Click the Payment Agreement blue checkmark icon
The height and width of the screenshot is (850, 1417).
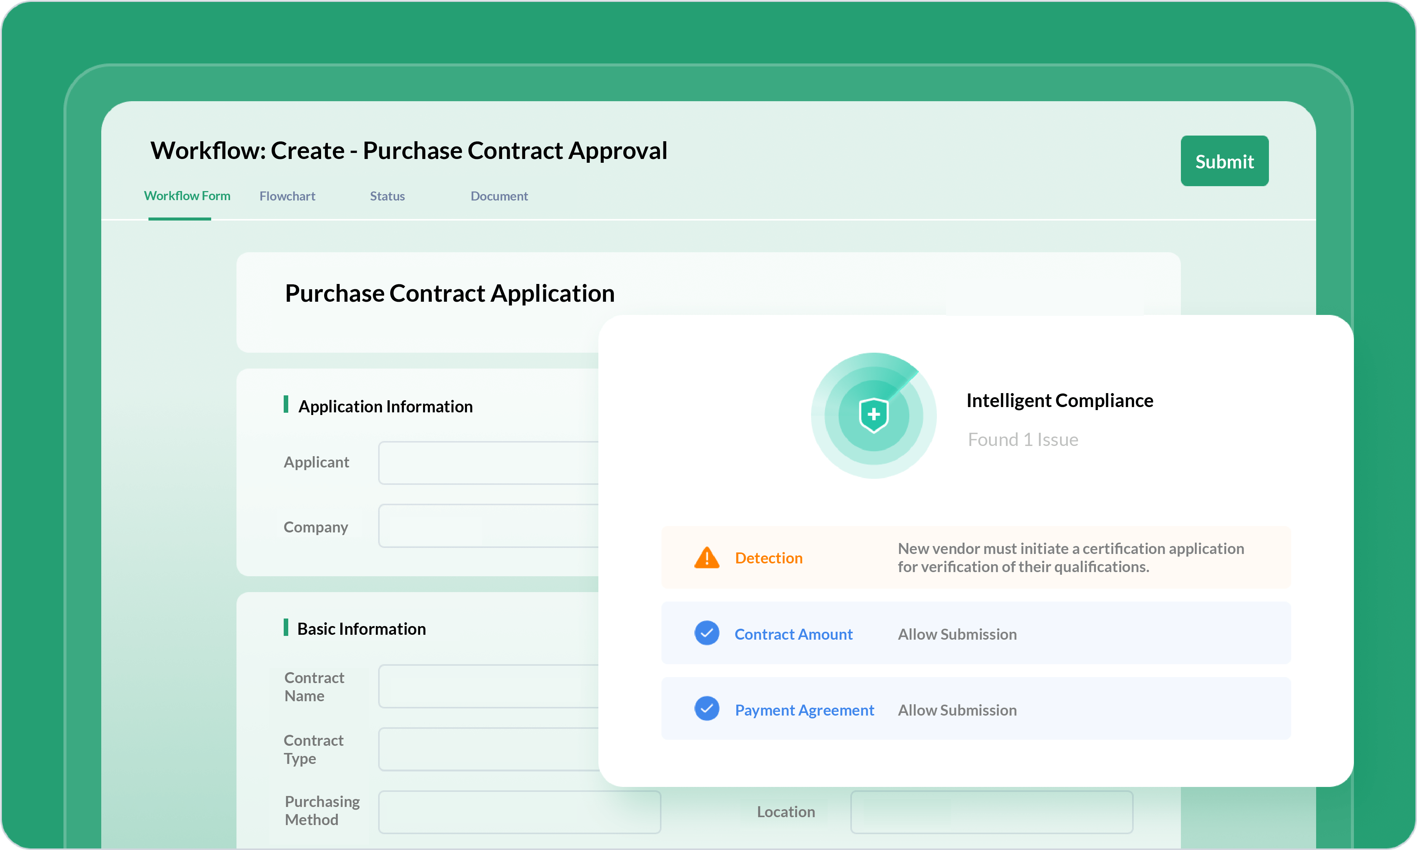pos(706,708)
